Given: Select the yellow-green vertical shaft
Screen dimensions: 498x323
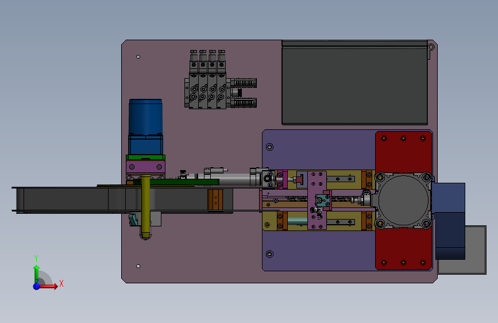Looking at the screenshot, I should coord(145,207).
